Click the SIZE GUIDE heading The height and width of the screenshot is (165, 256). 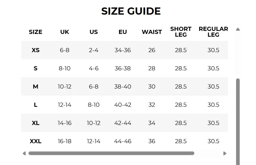click(131, 11)
